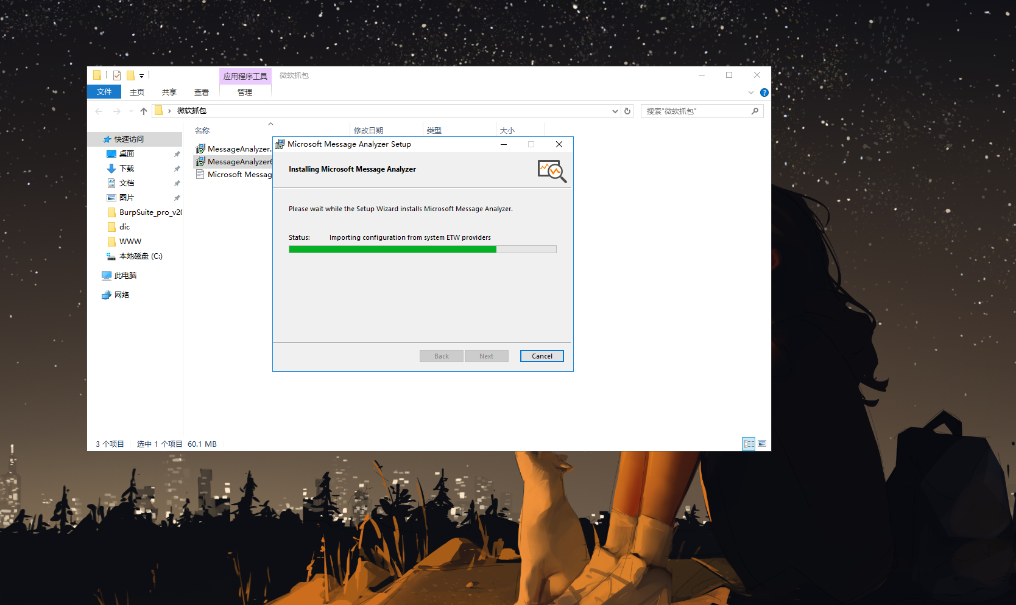Click the pin icon beside 下载
The image size is (1016, 605).
click(x=177, y=169)
